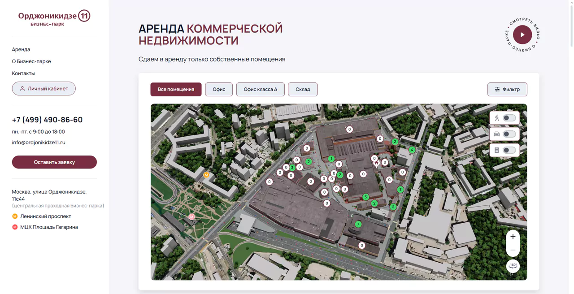
Task: Click the play button to watch business park video
Action: tap(522, 35)
